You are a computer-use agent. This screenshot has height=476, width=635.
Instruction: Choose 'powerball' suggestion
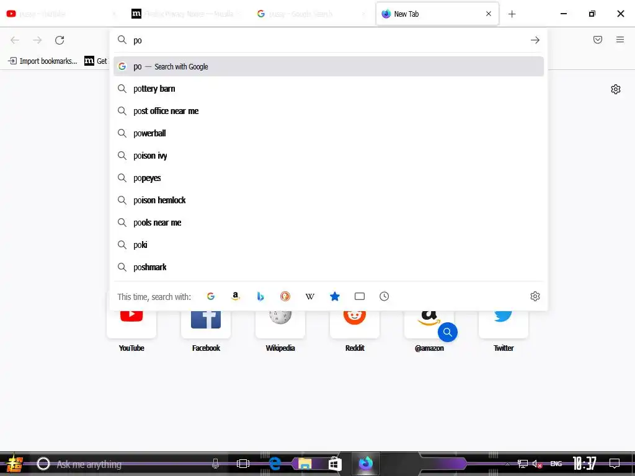[x=329, y=133]
